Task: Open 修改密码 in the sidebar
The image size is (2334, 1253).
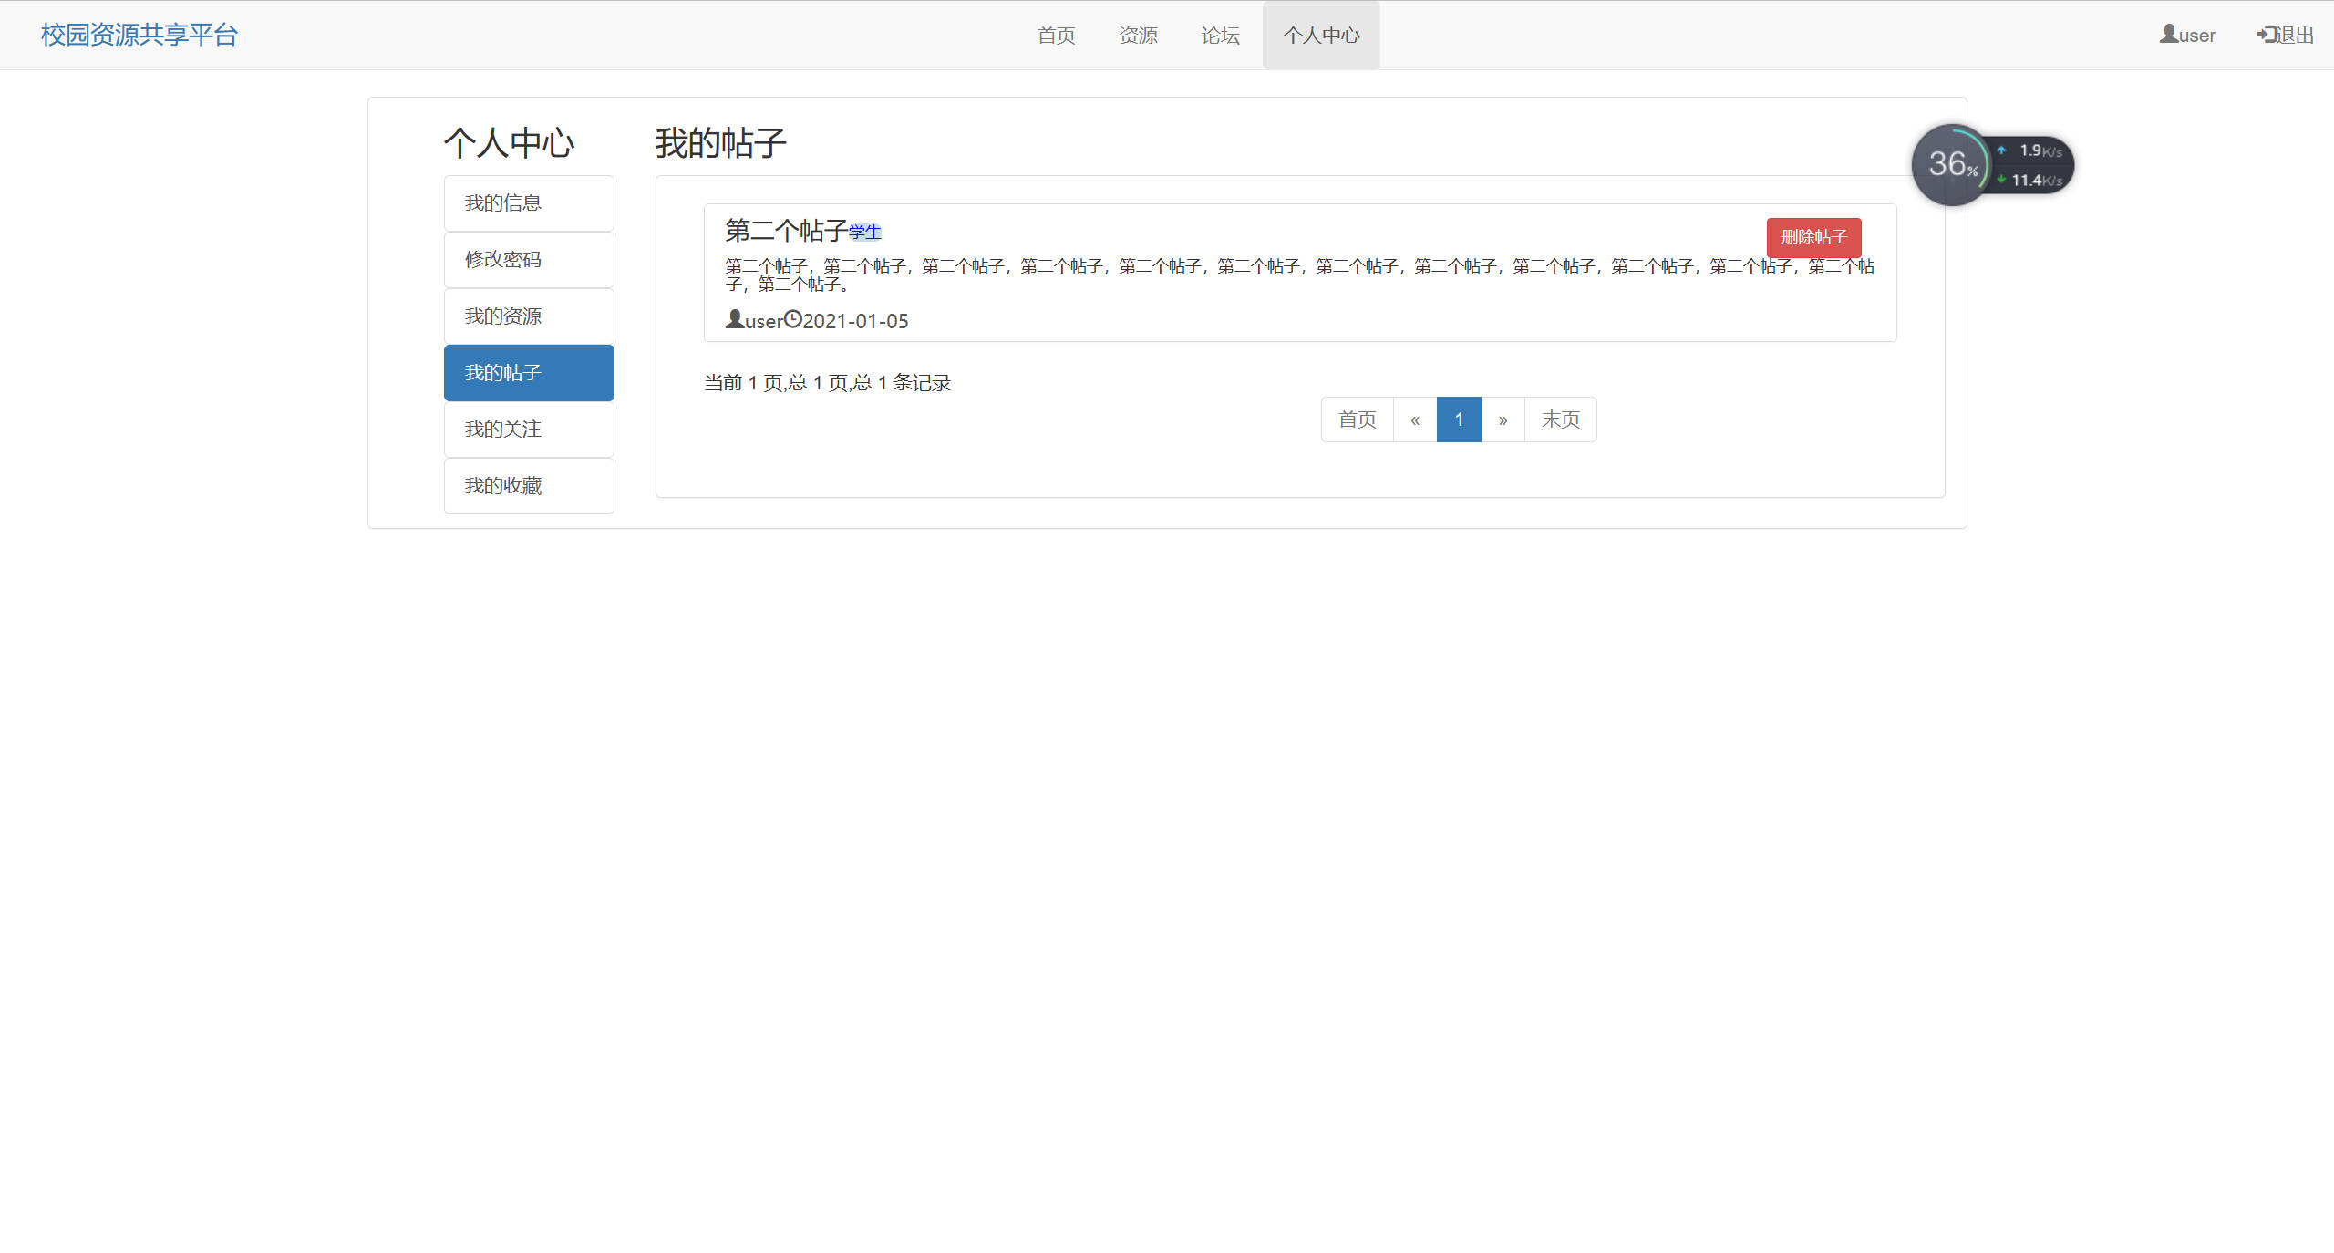Action: click(x=529, y=260)
